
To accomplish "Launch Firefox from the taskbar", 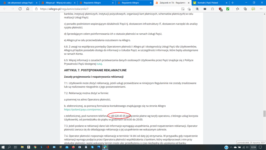I will [x=73, y=147].
